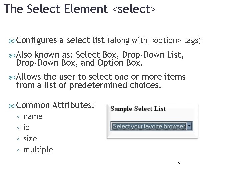Click the slide title 'The Select Element'
The width and height of the screenshot is (240, 180).
(56, 9)
